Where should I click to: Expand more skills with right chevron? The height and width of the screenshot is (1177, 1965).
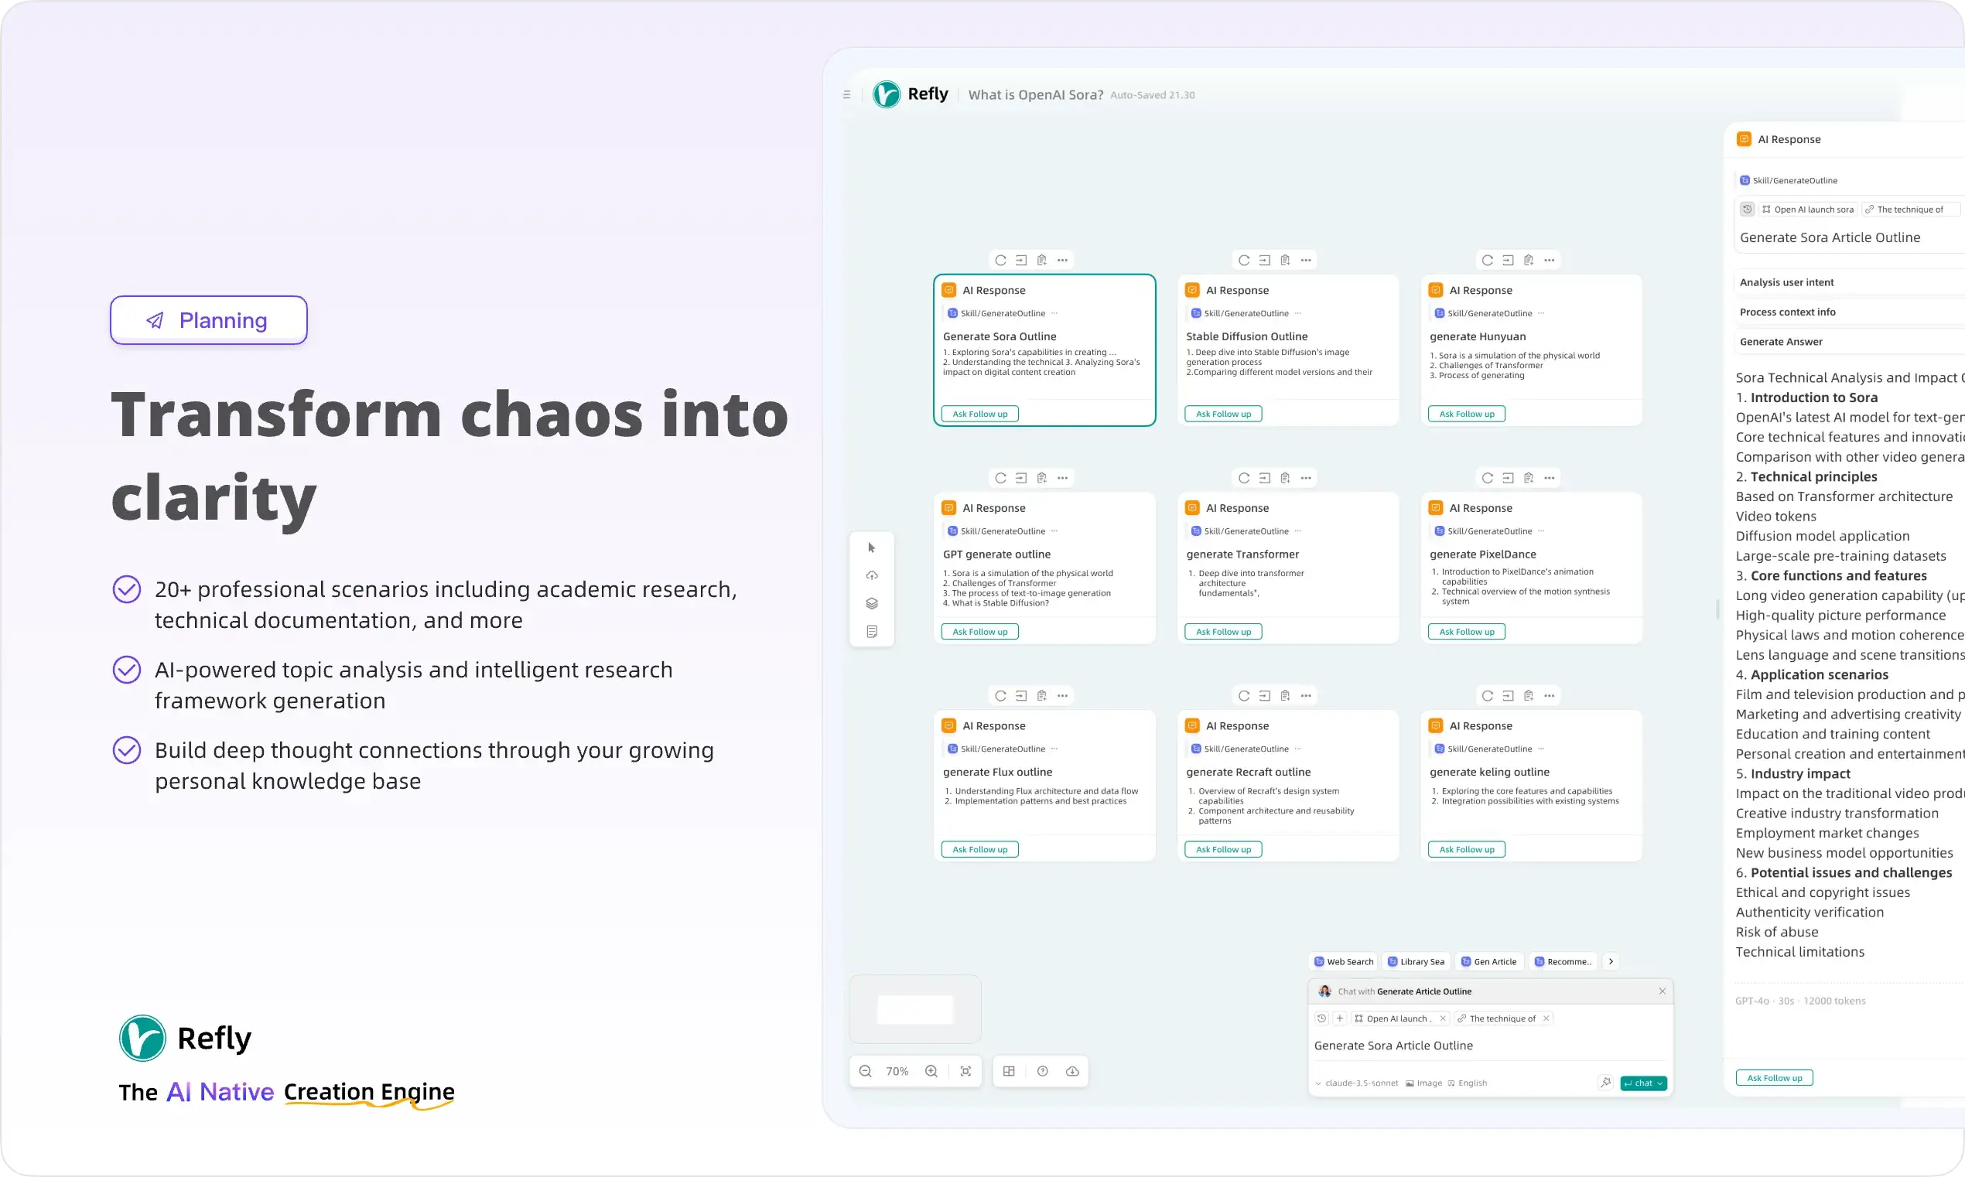[1611, 961]
